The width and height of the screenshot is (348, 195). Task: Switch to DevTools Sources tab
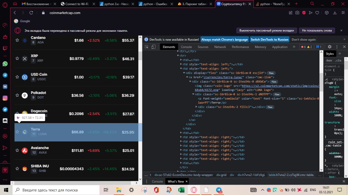203,47
